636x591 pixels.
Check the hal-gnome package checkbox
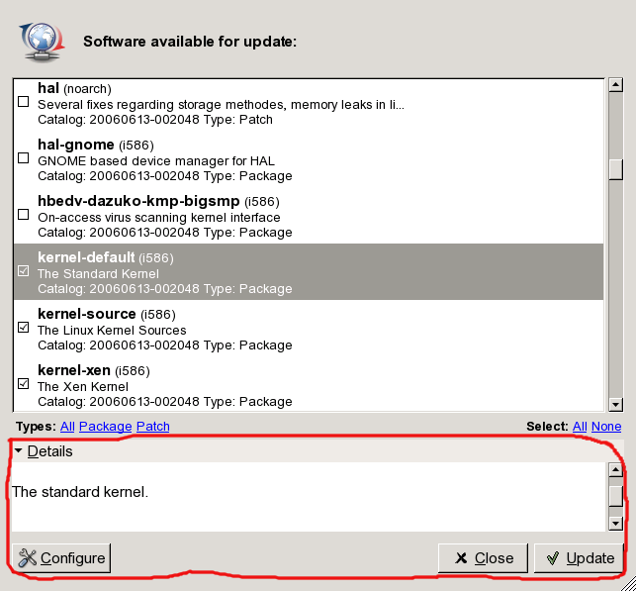24,158
